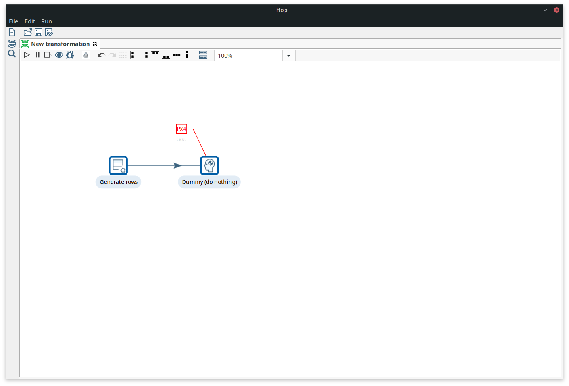Select the Generate rows step
The image size is (569, 386).
[x=118, y=165]
